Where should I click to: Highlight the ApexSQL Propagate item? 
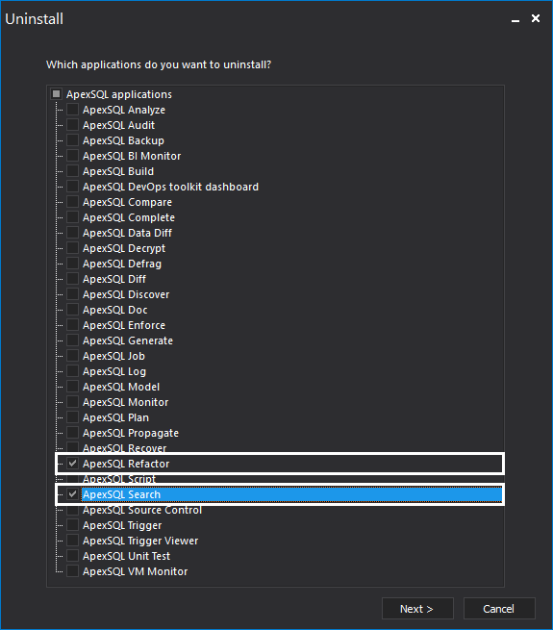(x=131, y=433)
